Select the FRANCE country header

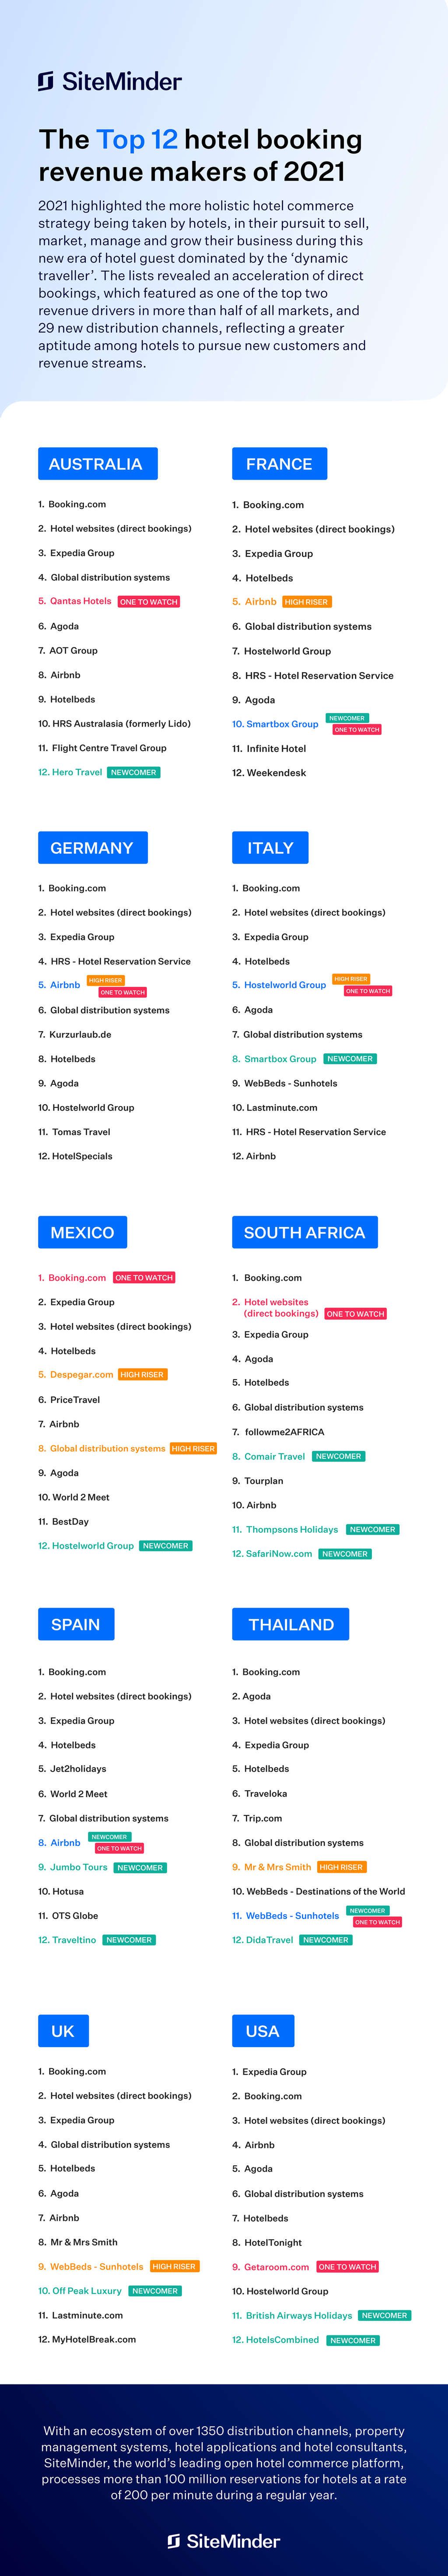(279, 464)
